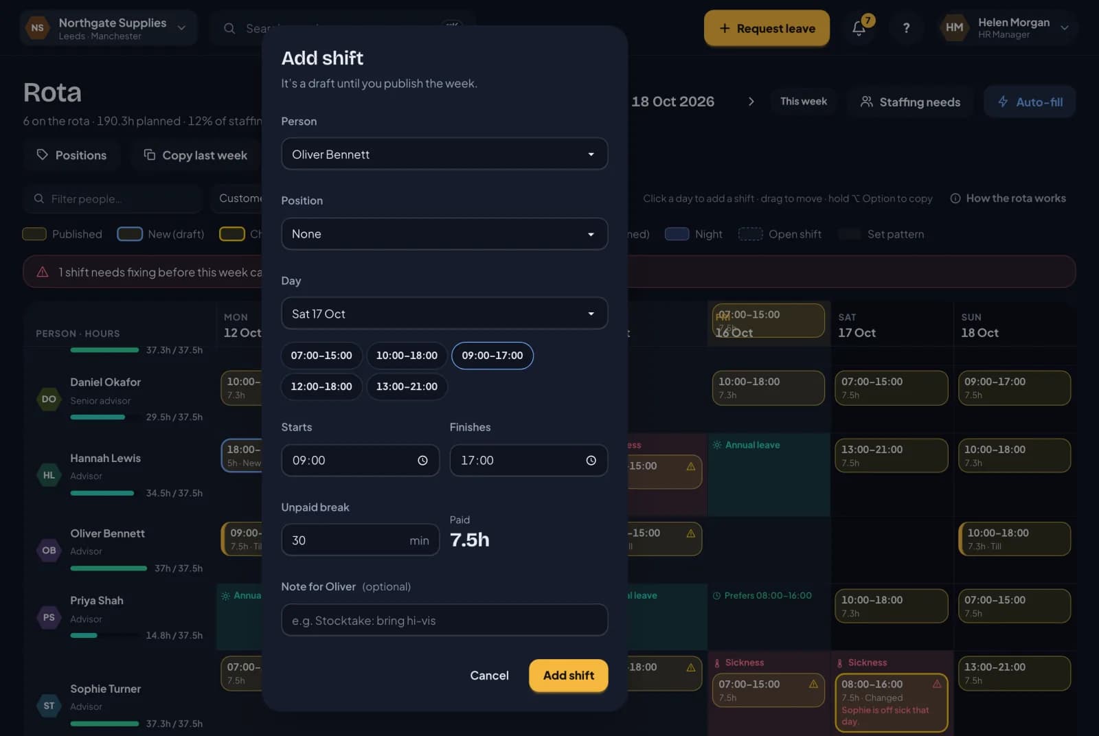Click the Sophie Turner ST avatar
Screen dimensions: 1099x736
point(49,705)
